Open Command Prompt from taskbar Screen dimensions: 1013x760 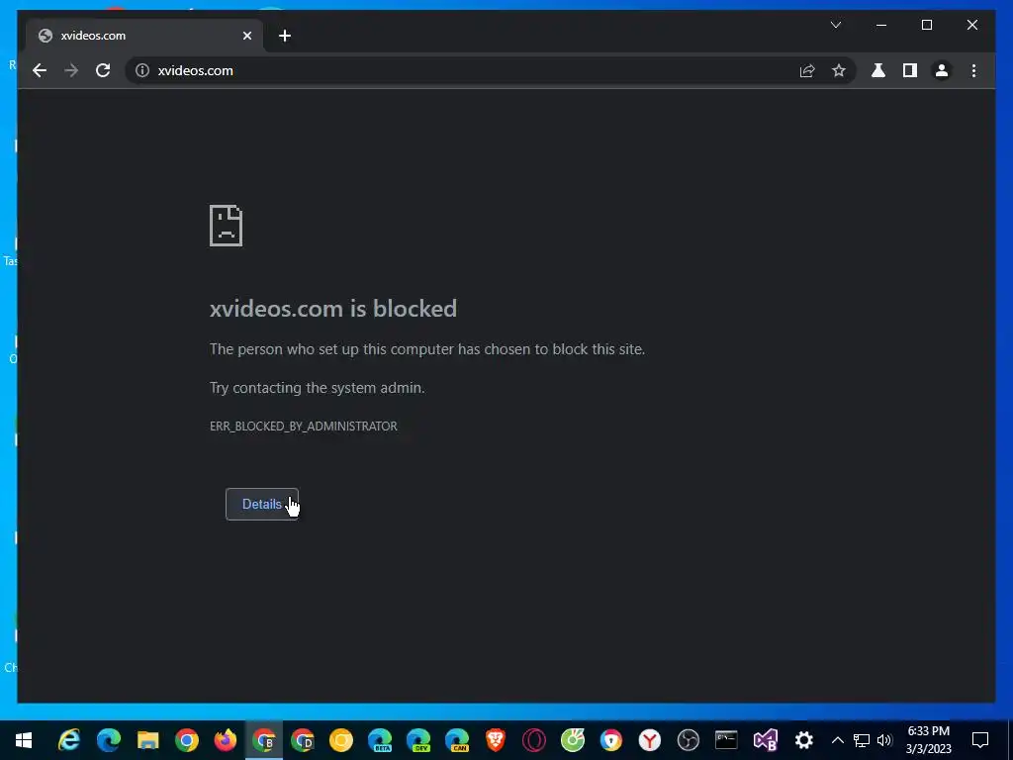tap(726, 740)
